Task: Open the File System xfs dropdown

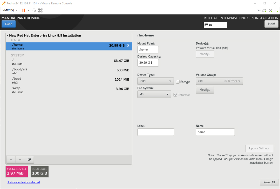Action: [x=154, y=94]
